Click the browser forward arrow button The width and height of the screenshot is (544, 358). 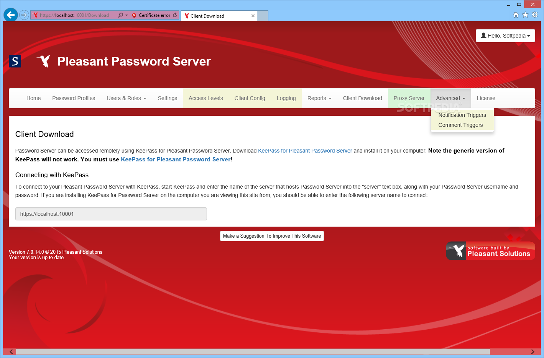24,15
